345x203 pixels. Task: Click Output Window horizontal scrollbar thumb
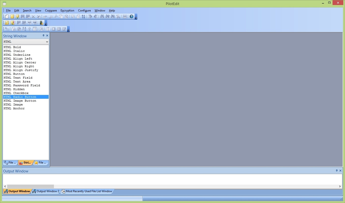31,187
